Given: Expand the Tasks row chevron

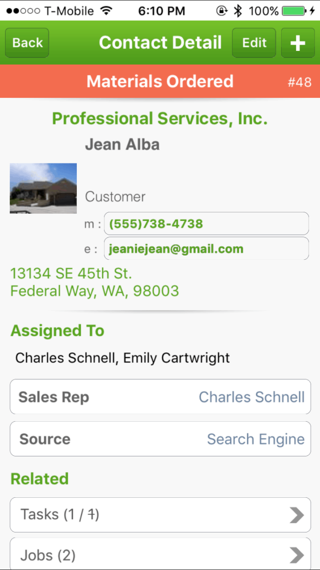Looking at the screenshot, I should 297,515.
